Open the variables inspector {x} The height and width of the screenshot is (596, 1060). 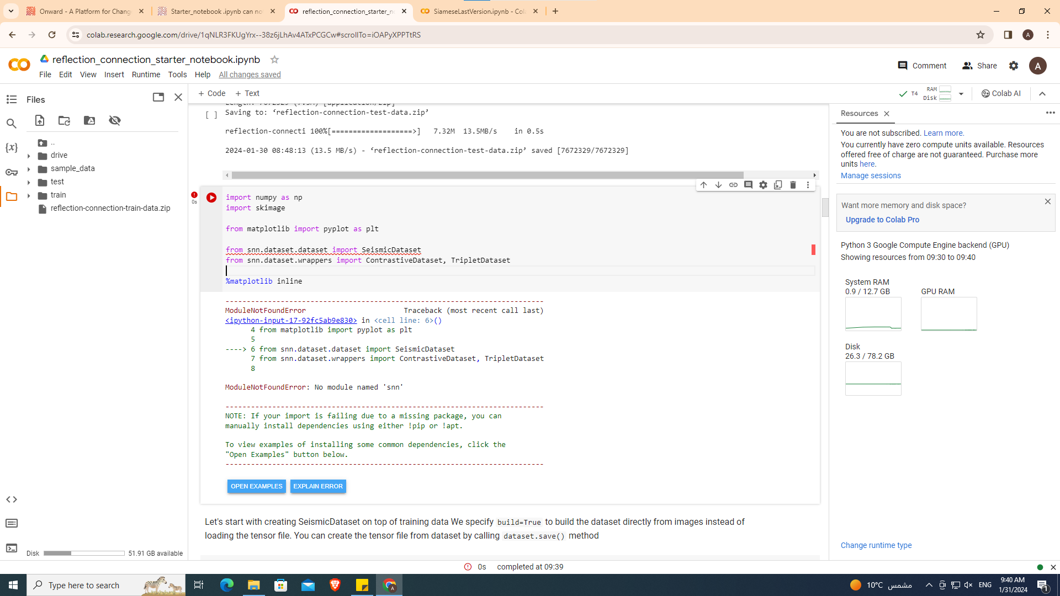click(12, 147)
